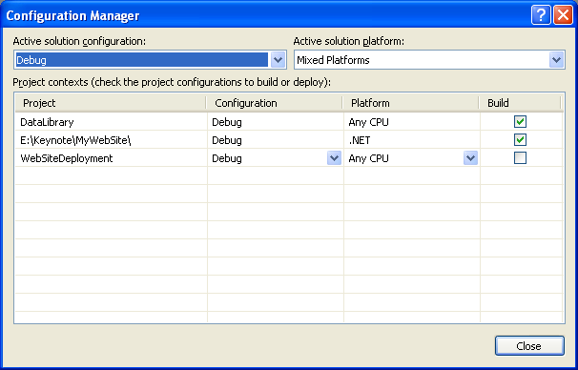
Task: Click the Close button
Action: coord(529,345)
